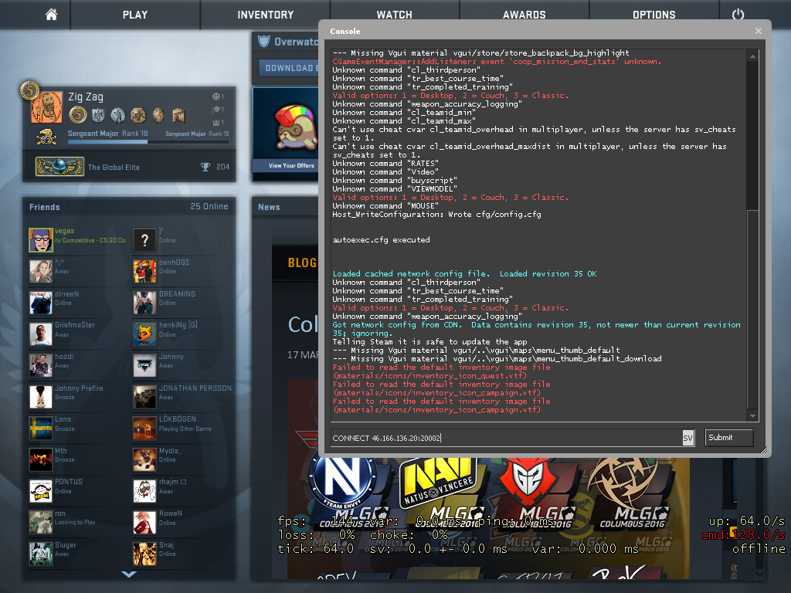The height and width of the screenshot is (593, 791).
Task: Select friend Johnny avatar
Action: [144, 366]
